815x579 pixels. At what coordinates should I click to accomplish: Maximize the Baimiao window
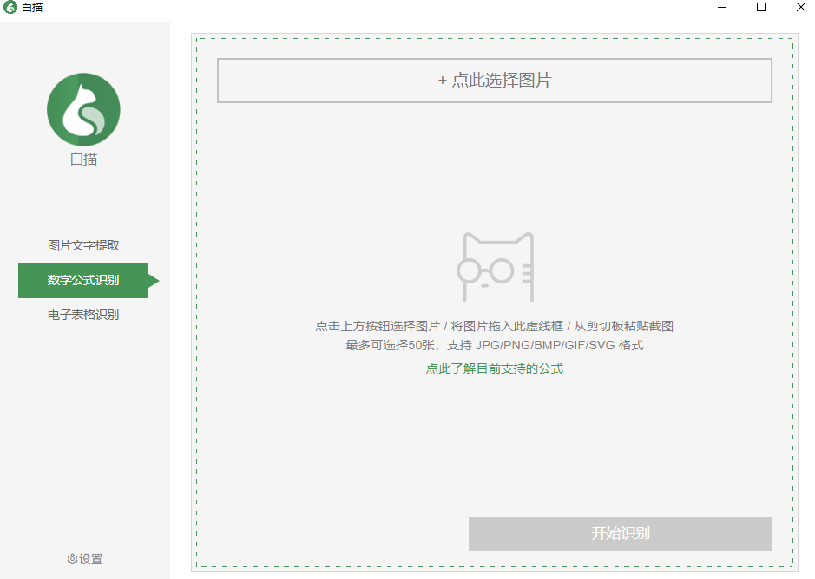pyautogui.click(x=761, y=7)
